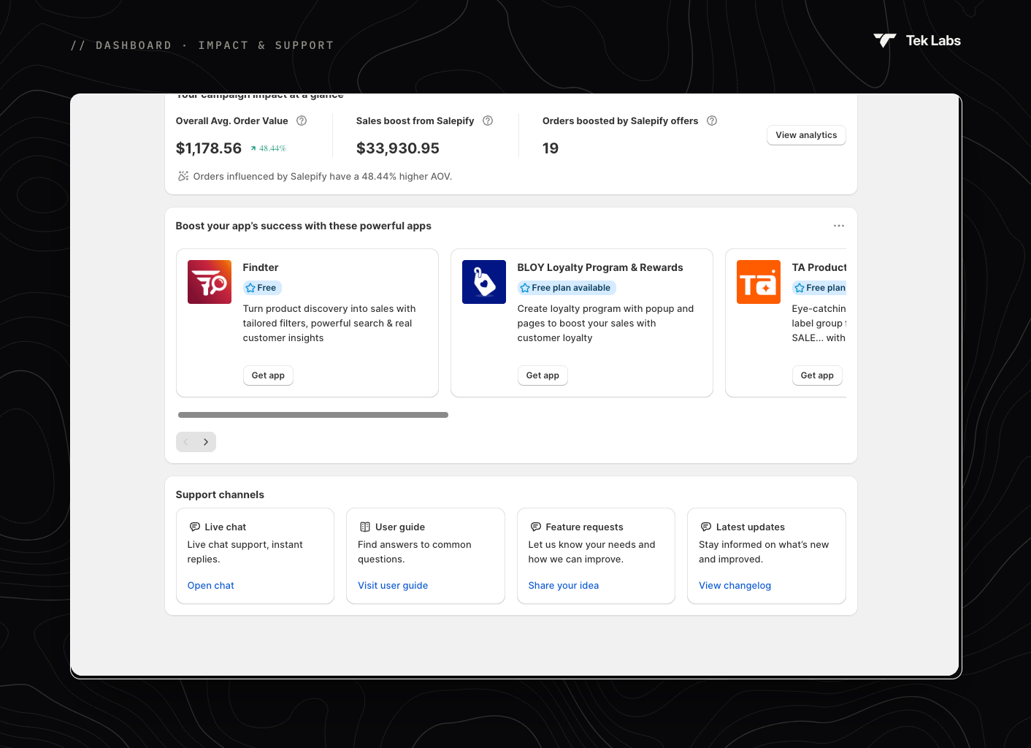This screenshot has width=1031, height=748.
Task: Click the sparkle icon beside AOV insight
Action: [183, 176]
